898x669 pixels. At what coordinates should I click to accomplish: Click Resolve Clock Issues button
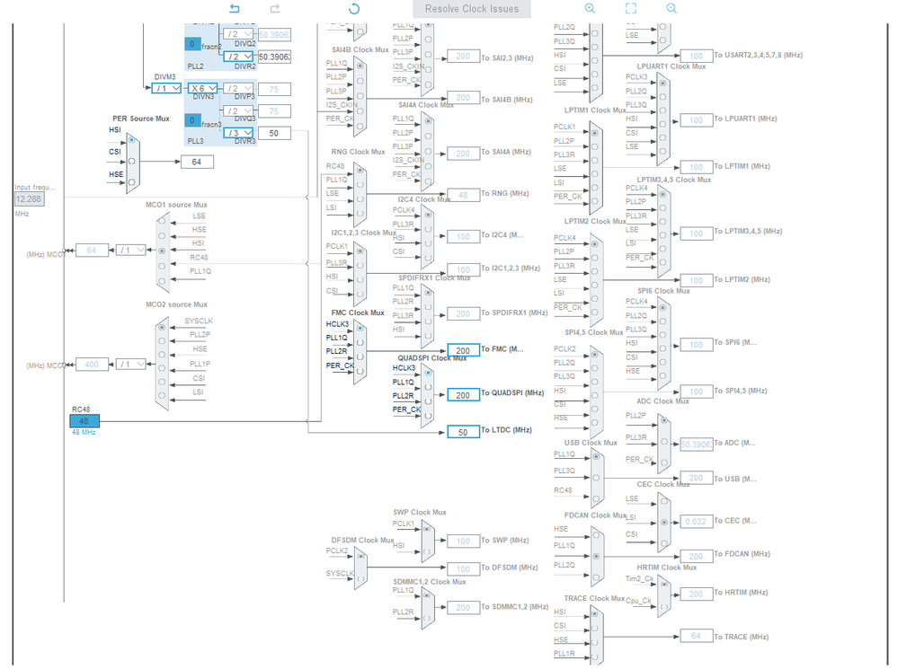[472, 9]
